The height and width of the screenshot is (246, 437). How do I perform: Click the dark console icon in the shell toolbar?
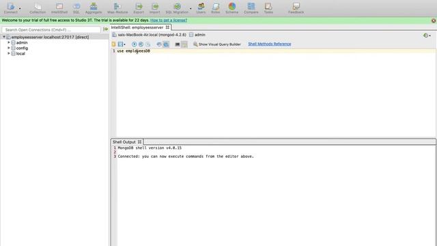point(178,44)
